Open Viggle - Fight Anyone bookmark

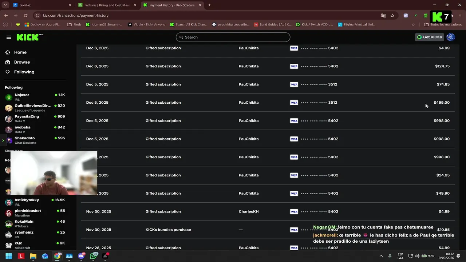point(147,24)
